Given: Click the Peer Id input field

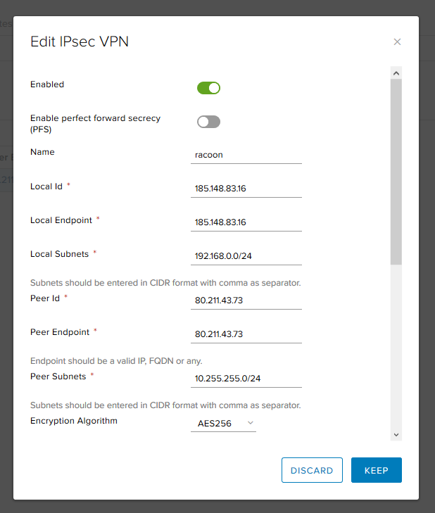Looking at the screenshot, I should coord(246,300).
